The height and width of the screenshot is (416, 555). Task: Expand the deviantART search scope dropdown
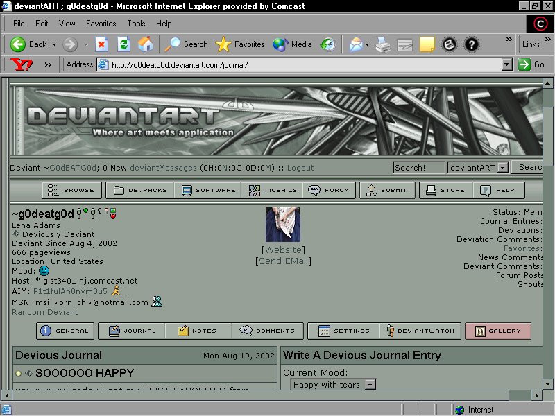coord(503,167)
